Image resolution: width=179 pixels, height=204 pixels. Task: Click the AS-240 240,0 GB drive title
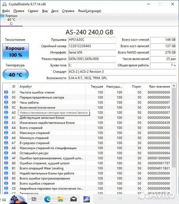[x=89, y=32]
